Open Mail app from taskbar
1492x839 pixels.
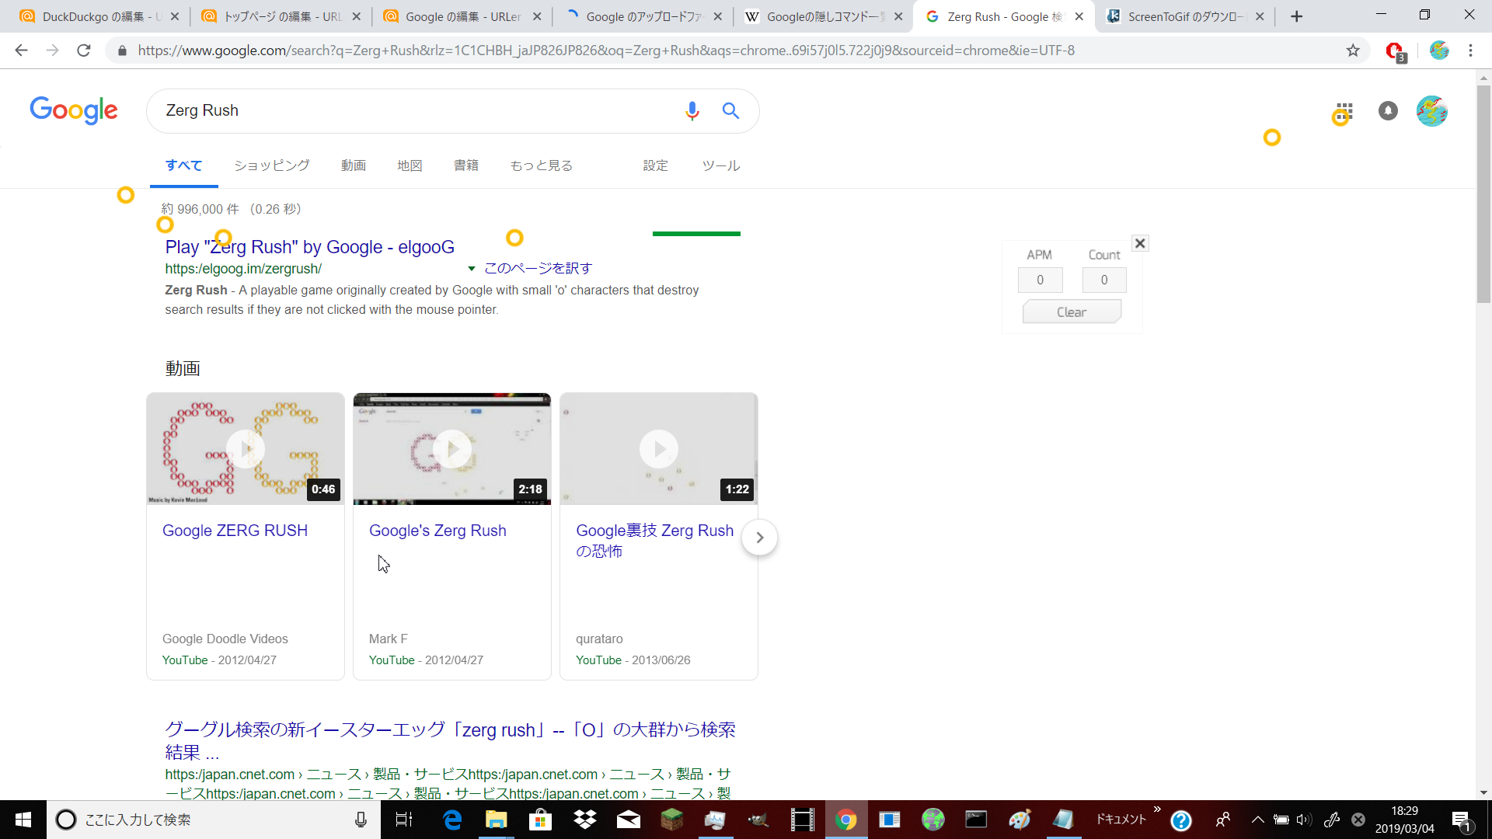coord(629,820)
